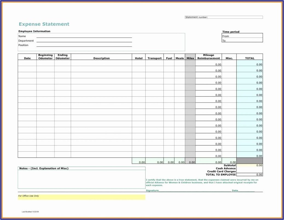This screenshot has height=220, width=284.
Task: Select the Subtotal value cell
Action: pyautogui.click(x=249, y=165)
